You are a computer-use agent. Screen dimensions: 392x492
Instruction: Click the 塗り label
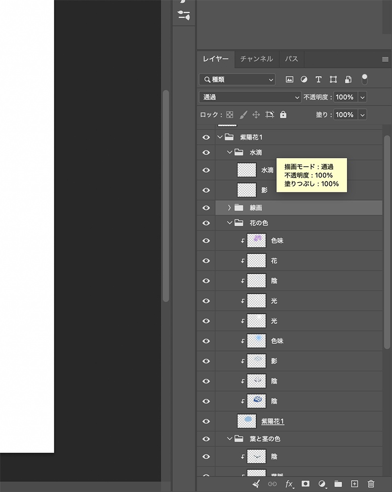pyautogui.click(x=324, y=115)
